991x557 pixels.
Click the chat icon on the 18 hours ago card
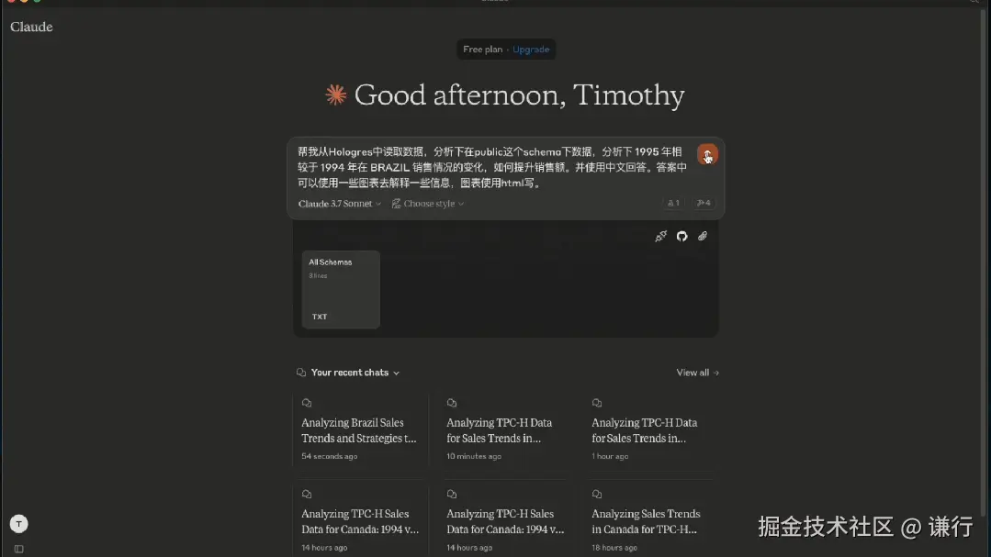point(597,494)
